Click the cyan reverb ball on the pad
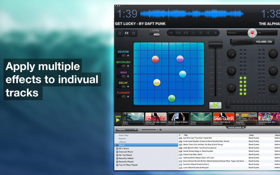 [x=183, y=74]
